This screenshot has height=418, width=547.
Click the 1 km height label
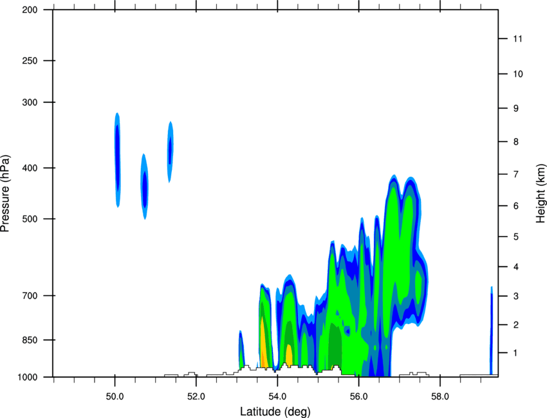[515, 353]
